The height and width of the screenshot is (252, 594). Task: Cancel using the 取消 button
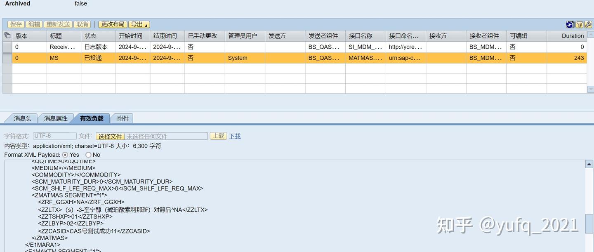click(82, 24)
